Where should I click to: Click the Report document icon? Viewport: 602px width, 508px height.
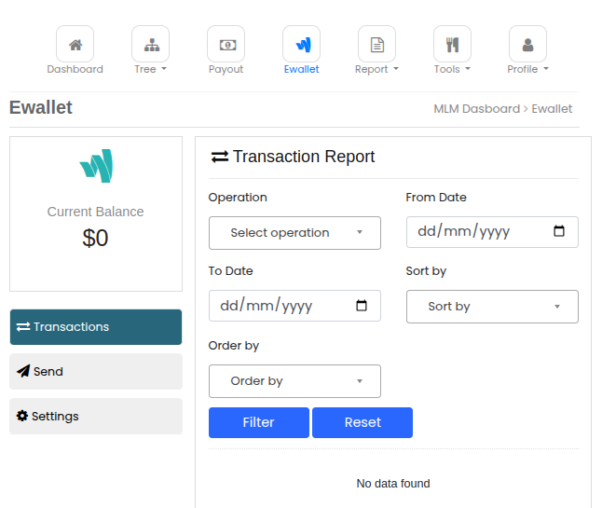(377, 45)
